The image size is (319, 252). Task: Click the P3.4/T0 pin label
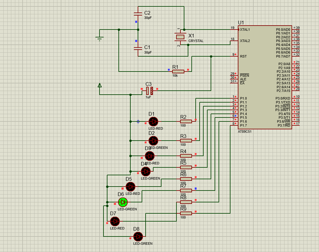point(285,114)
